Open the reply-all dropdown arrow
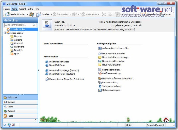This screenshot has width=178, height=130. 78,14
